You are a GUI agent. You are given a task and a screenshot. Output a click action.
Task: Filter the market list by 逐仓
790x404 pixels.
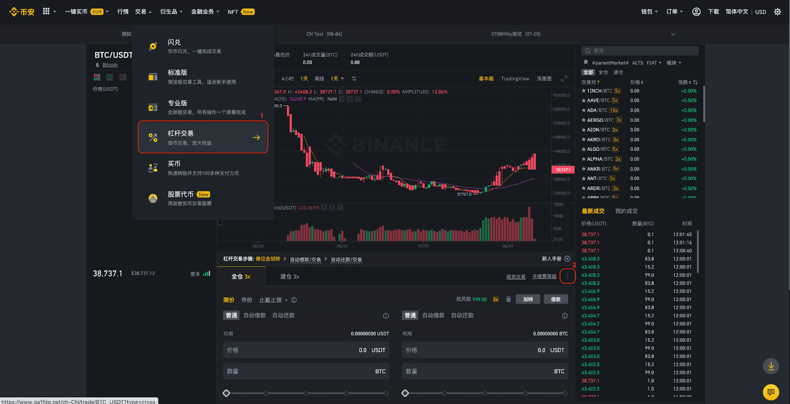tap(618, 73)
